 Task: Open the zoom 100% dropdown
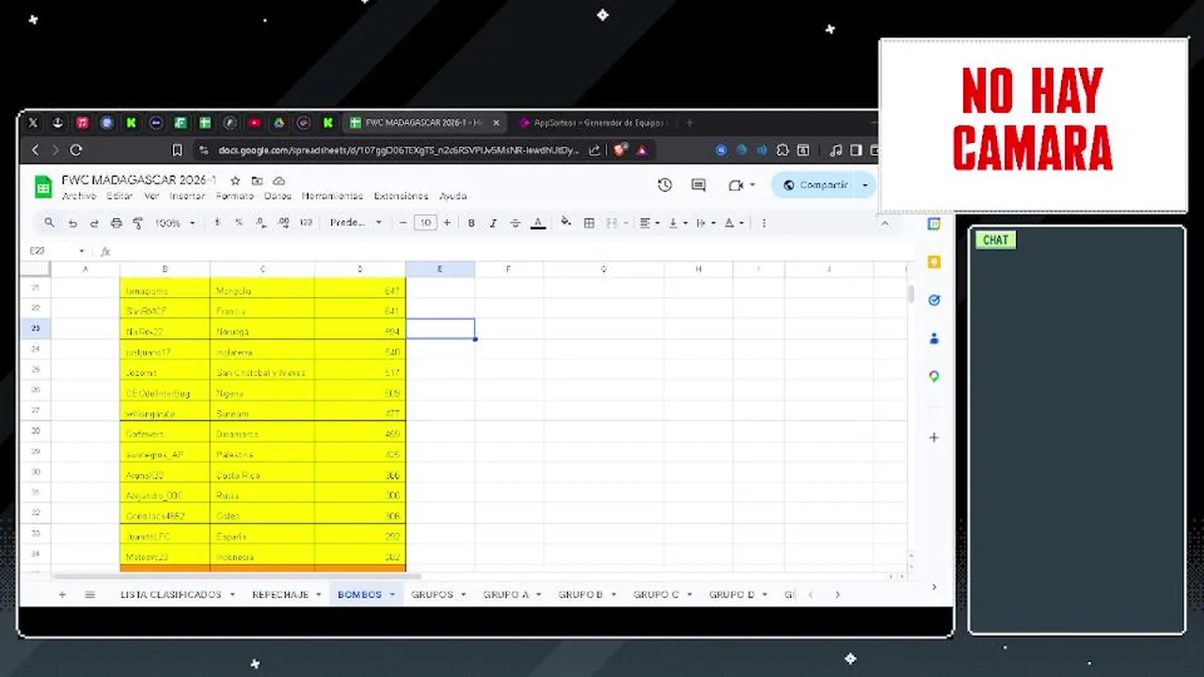[x=175, y=223]
